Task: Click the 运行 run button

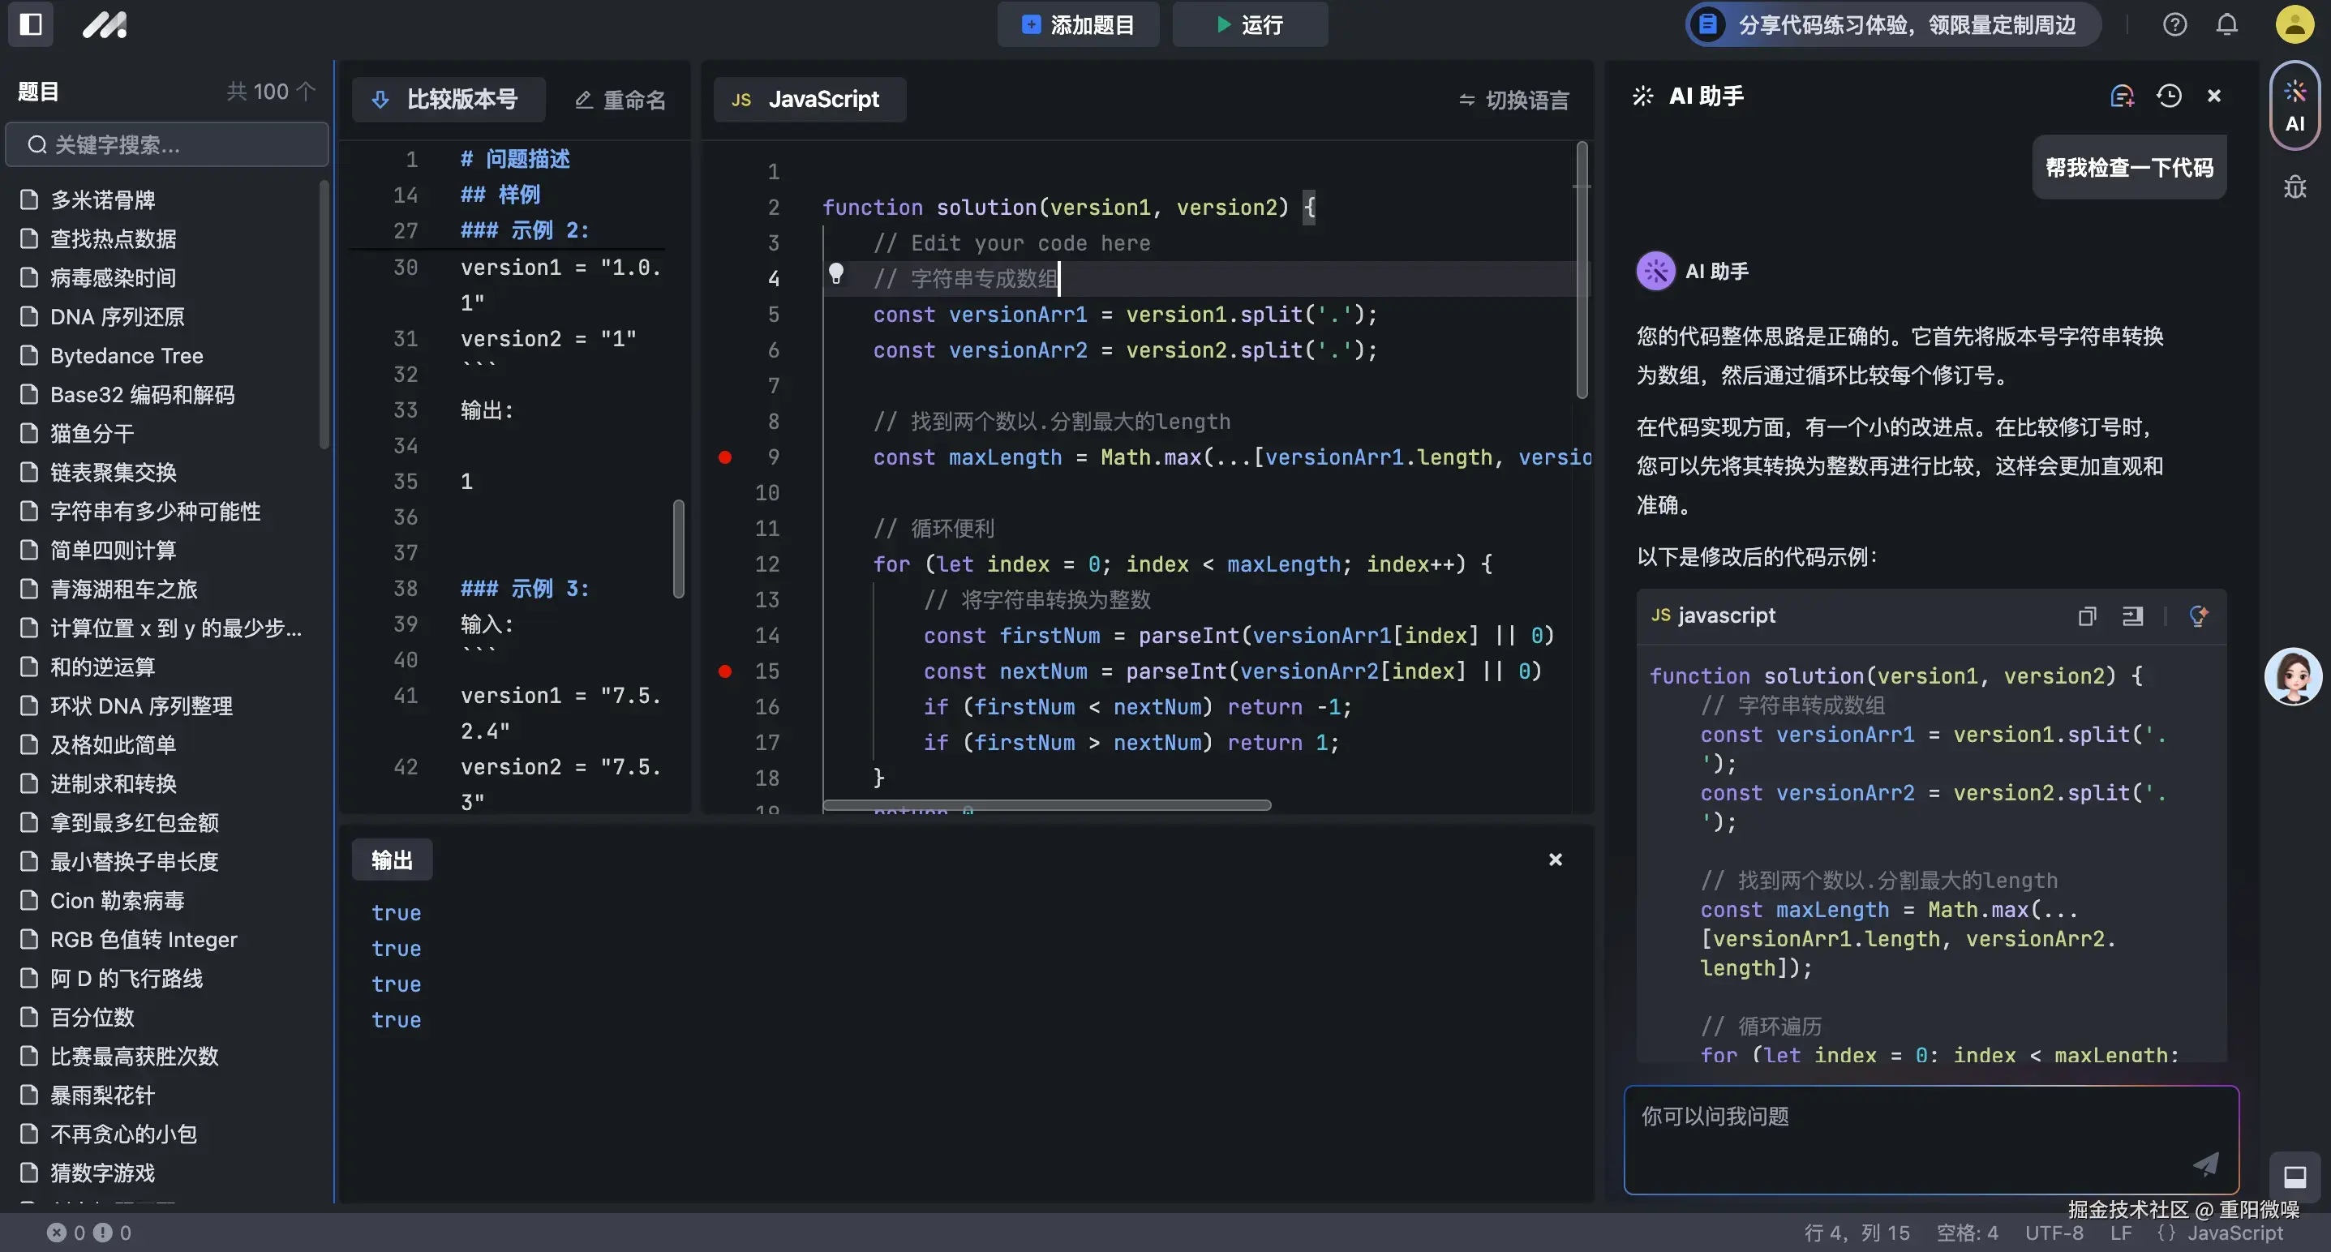Action: [1250, 24]
